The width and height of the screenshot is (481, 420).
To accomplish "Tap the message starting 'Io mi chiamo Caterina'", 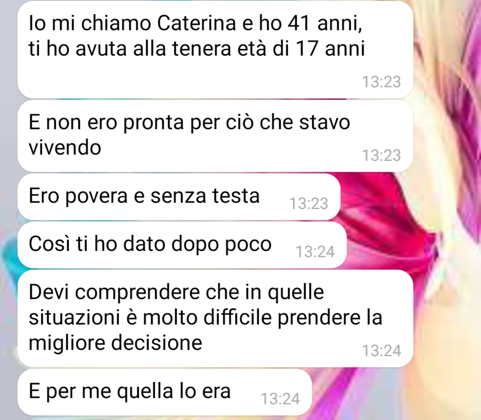I will pos(216,49).
